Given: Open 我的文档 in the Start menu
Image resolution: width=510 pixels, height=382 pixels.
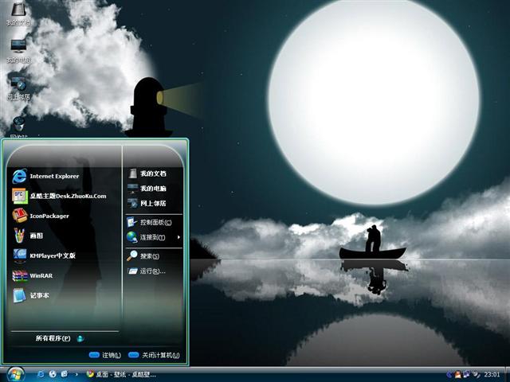Looking at the screenshot, I should click(x=152, y=173).
